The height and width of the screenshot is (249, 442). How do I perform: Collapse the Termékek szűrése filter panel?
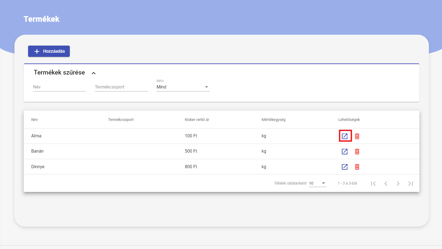coord(94,73)
